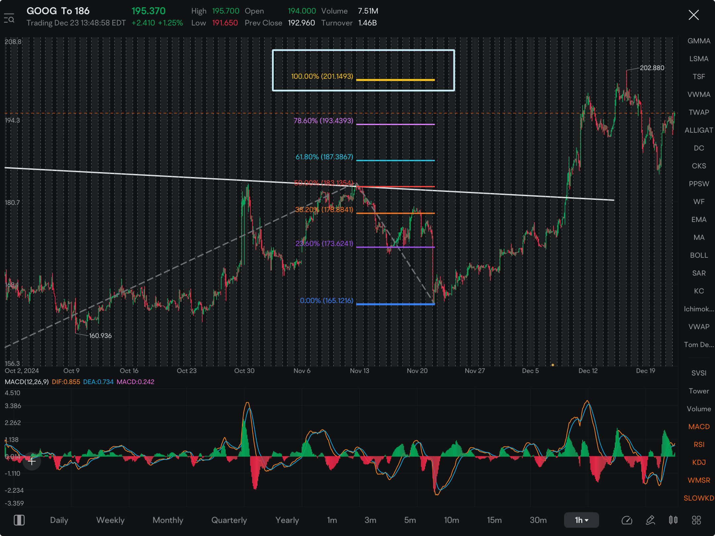Enable the GMMA indicator
Image resolution: width=715 pixels, height=536 pixels.
pyautogui.click(x=699, y=41)
